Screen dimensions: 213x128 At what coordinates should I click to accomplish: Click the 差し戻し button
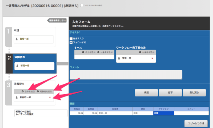[194, 93]
